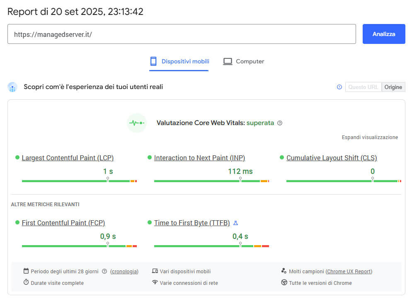Switch to the Computer tab
412x301 pixels.
[249, 61]
